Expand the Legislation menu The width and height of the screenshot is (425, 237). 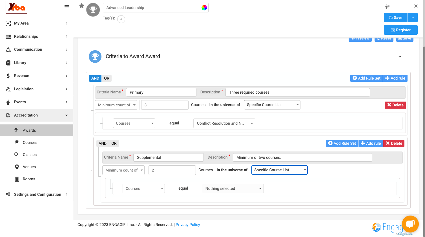(x=37, y=89)
